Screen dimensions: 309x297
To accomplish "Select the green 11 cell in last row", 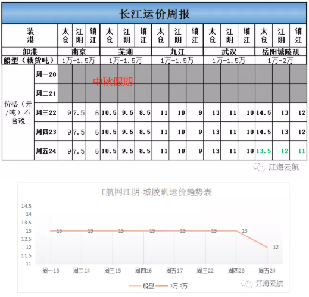I will click(301, 151).
